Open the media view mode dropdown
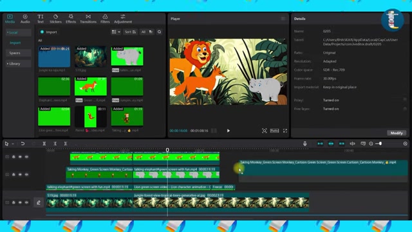This screenshot has width=412, height=232. tap(116, 32)
